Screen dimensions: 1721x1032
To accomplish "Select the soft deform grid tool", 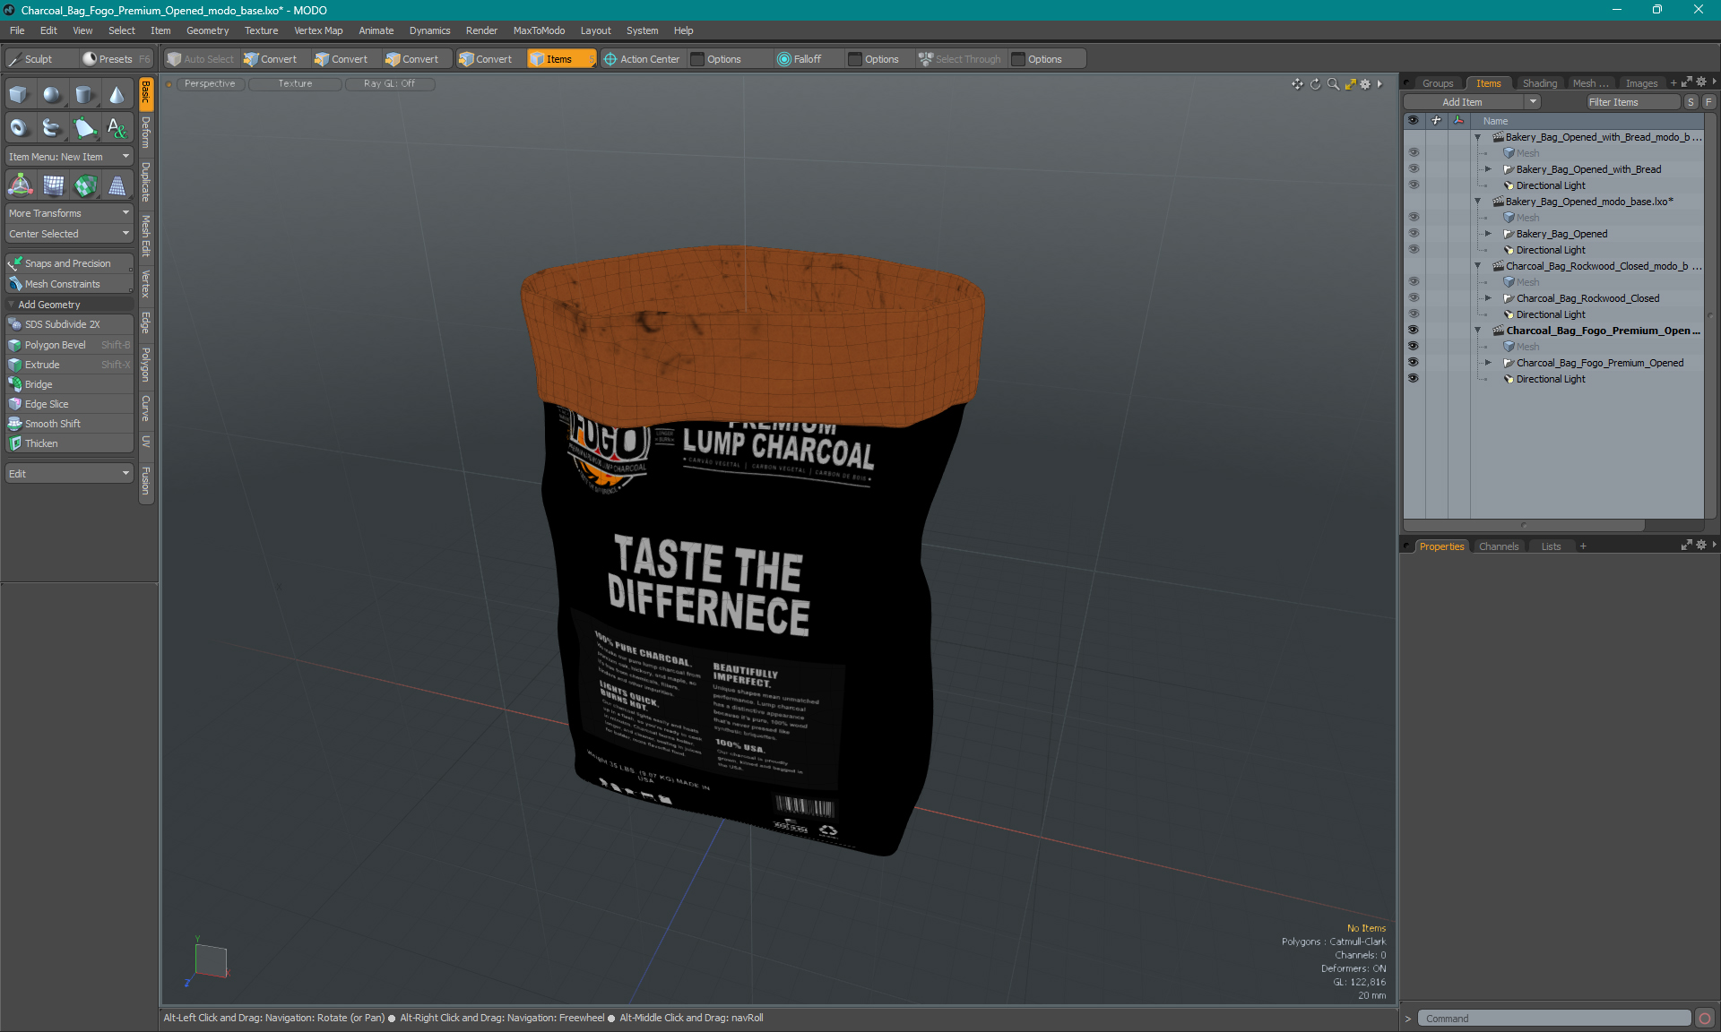I will [53, 185].
